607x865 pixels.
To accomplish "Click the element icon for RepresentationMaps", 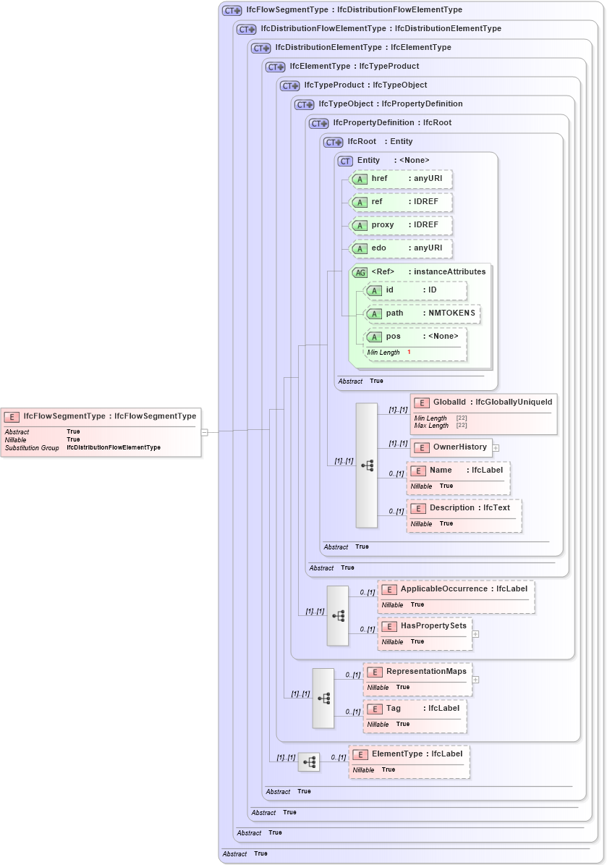I will [375, 672].
